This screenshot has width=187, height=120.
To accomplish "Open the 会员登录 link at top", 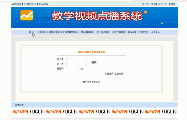I will 17,4.
